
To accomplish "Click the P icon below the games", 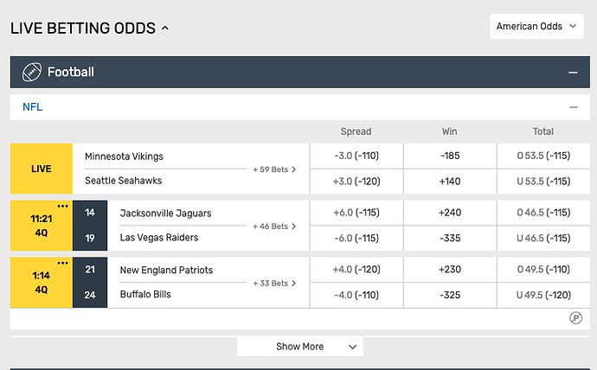I will [576, 318].
